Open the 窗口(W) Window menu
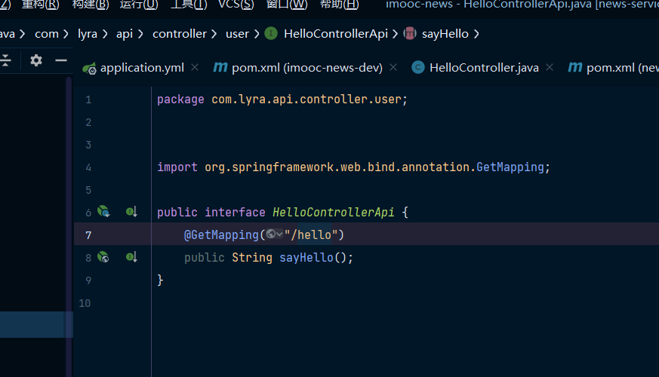This screenshot has height=377, width=659. point(287,5)
